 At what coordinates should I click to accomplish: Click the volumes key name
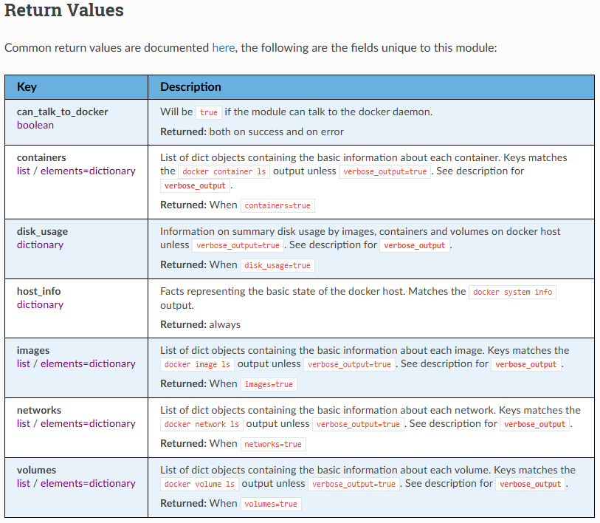click(x=36, y=470)
